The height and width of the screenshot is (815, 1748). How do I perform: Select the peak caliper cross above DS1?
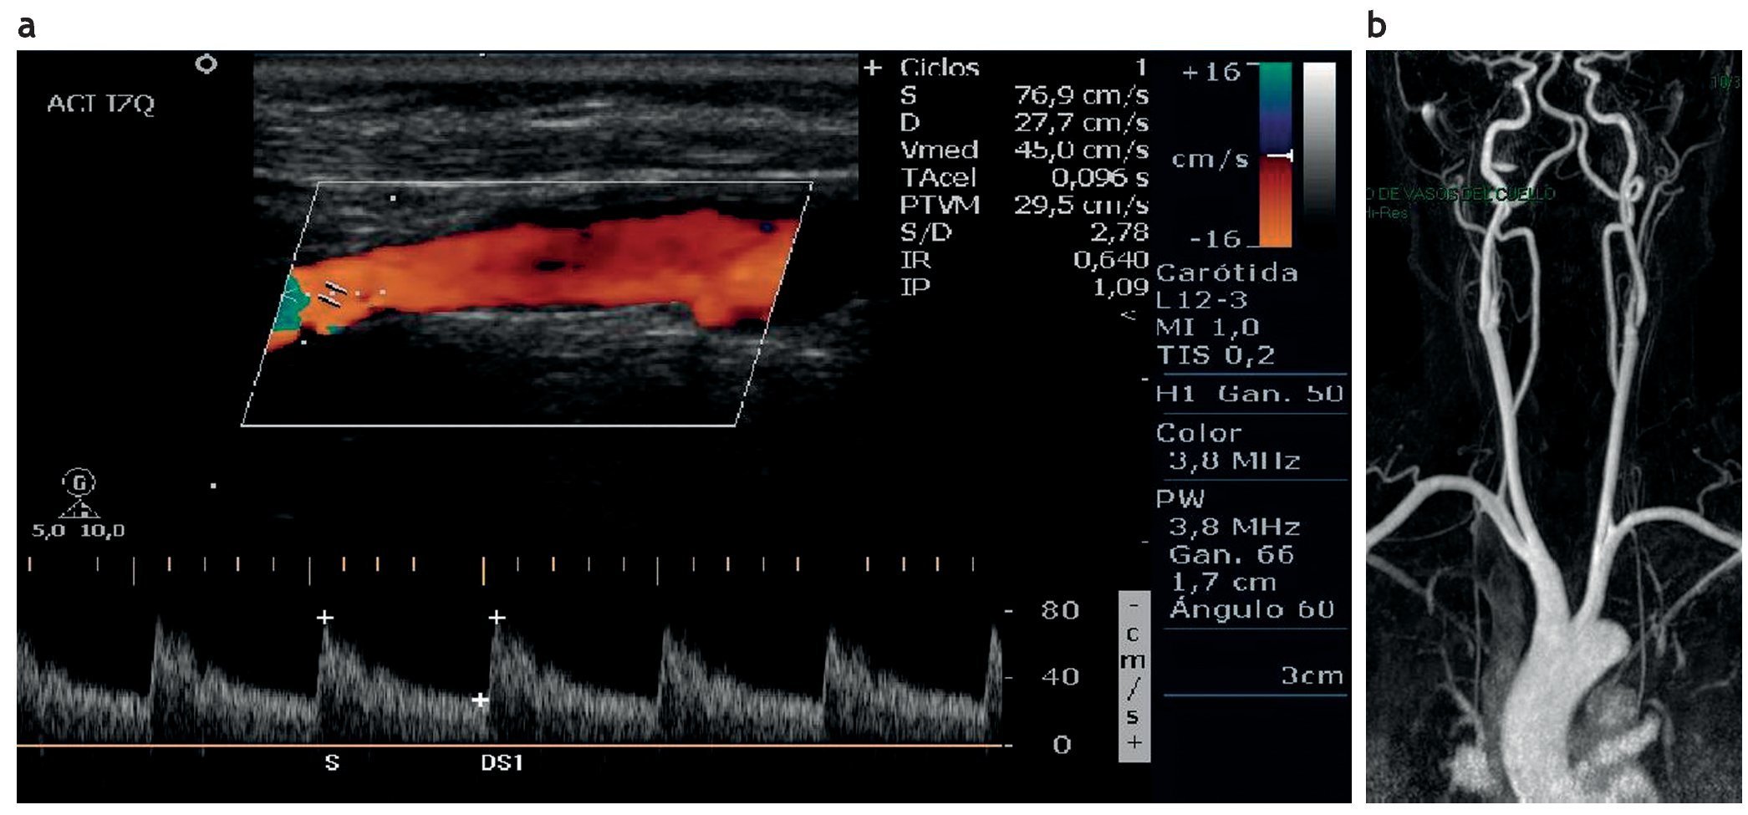point(497,618)
